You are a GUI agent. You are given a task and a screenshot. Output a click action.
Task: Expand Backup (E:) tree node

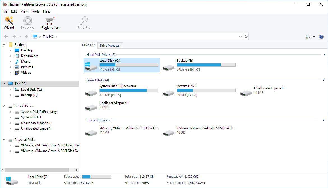[10, 95]
